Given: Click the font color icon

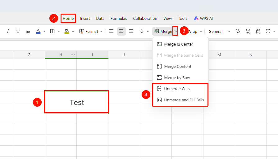Looking at the screenshot, I should [38, 31].
